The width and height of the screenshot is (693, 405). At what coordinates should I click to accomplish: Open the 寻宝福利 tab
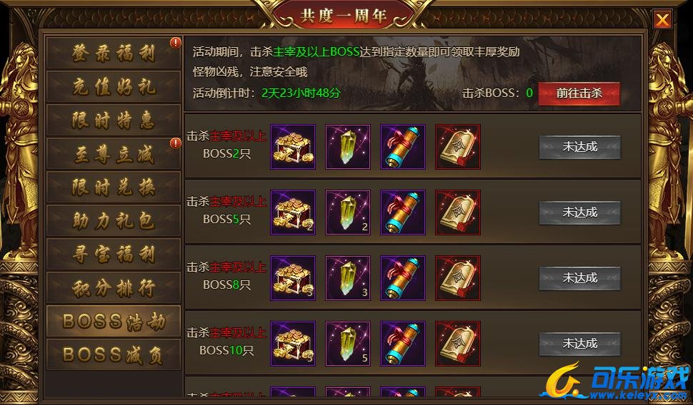[x=114, y=254]
